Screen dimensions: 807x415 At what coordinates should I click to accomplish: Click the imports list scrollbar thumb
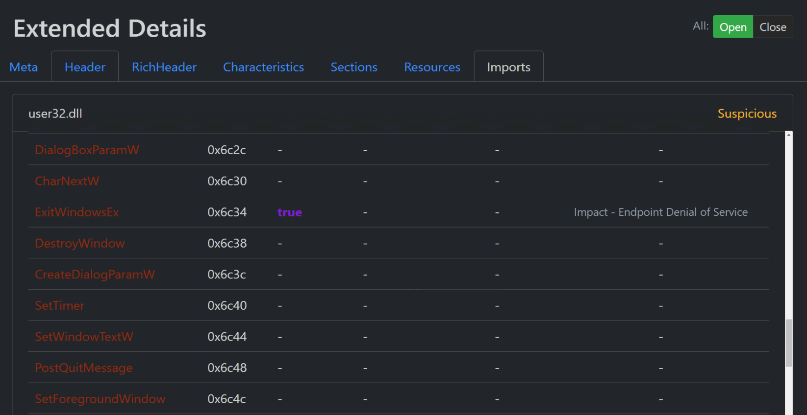tap(789, 343)
